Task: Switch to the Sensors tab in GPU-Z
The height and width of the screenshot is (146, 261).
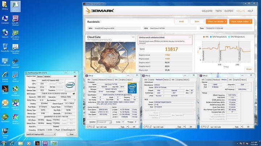Action: (x=40, y=76)
